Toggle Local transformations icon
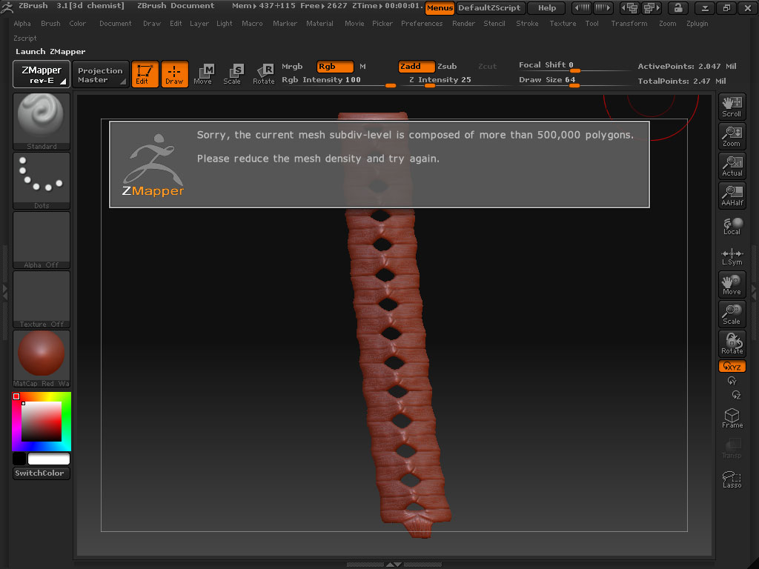Screen dimensions: 759x569 click(x=732, y=225)
